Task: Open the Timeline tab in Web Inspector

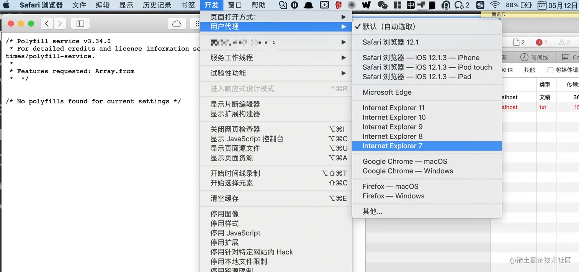Action: pos(535,57)
